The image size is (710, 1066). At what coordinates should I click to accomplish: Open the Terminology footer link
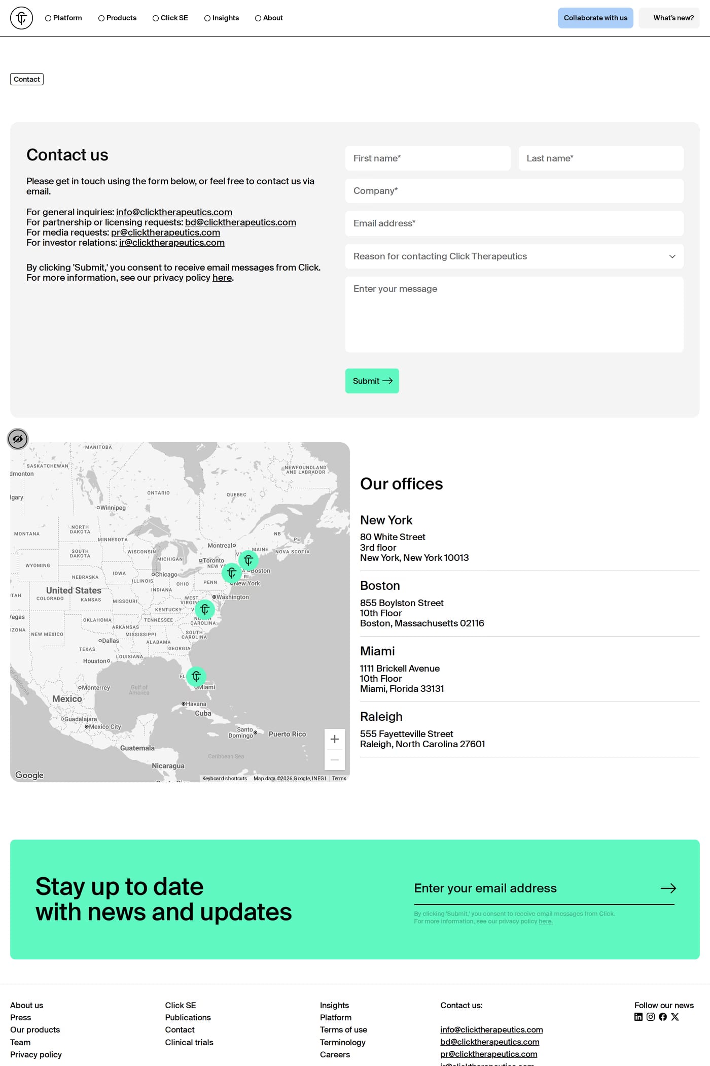343,1042
